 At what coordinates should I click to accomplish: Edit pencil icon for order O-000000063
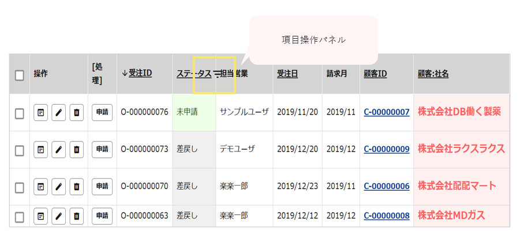click(59, 216)
